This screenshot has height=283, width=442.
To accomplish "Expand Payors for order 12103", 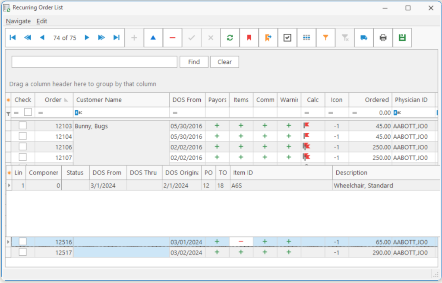I will click(217, 126).
